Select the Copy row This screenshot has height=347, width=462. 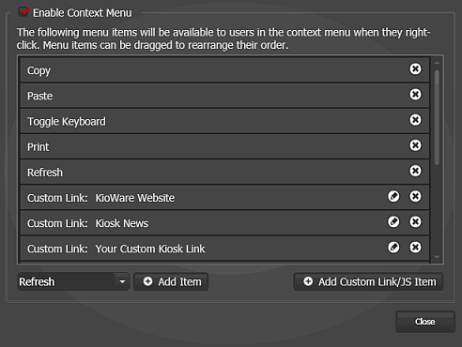pos(224,69)
